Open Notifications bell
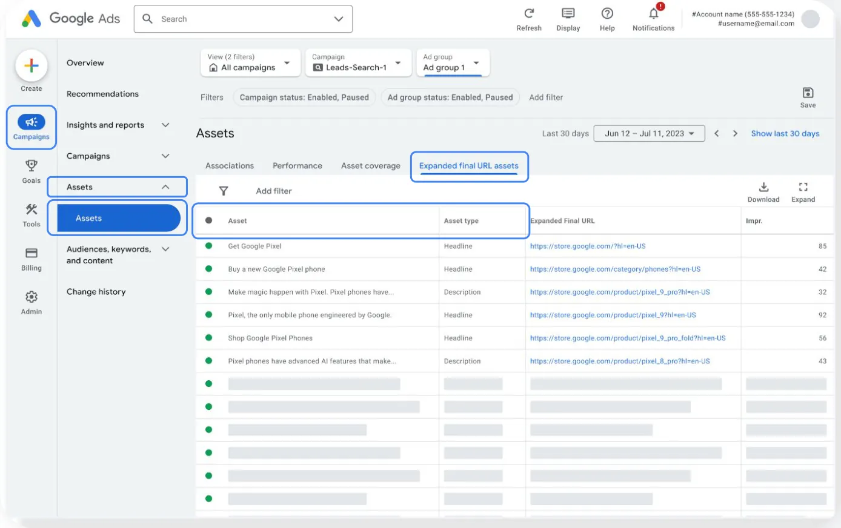The width and height of the screenshot is (841, 528). [x=654, y=13]
